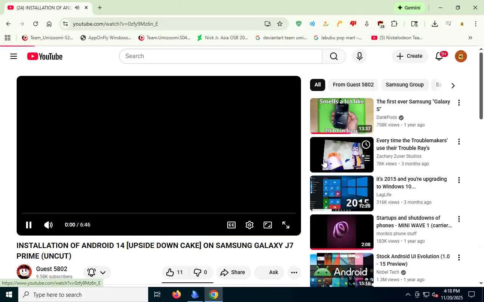
Task: Click the search magnifier button
Action: coord(334,56)
